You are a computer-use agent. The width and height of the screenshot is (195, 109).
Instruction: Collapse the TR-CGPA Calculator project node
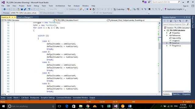tap(165, 30)
